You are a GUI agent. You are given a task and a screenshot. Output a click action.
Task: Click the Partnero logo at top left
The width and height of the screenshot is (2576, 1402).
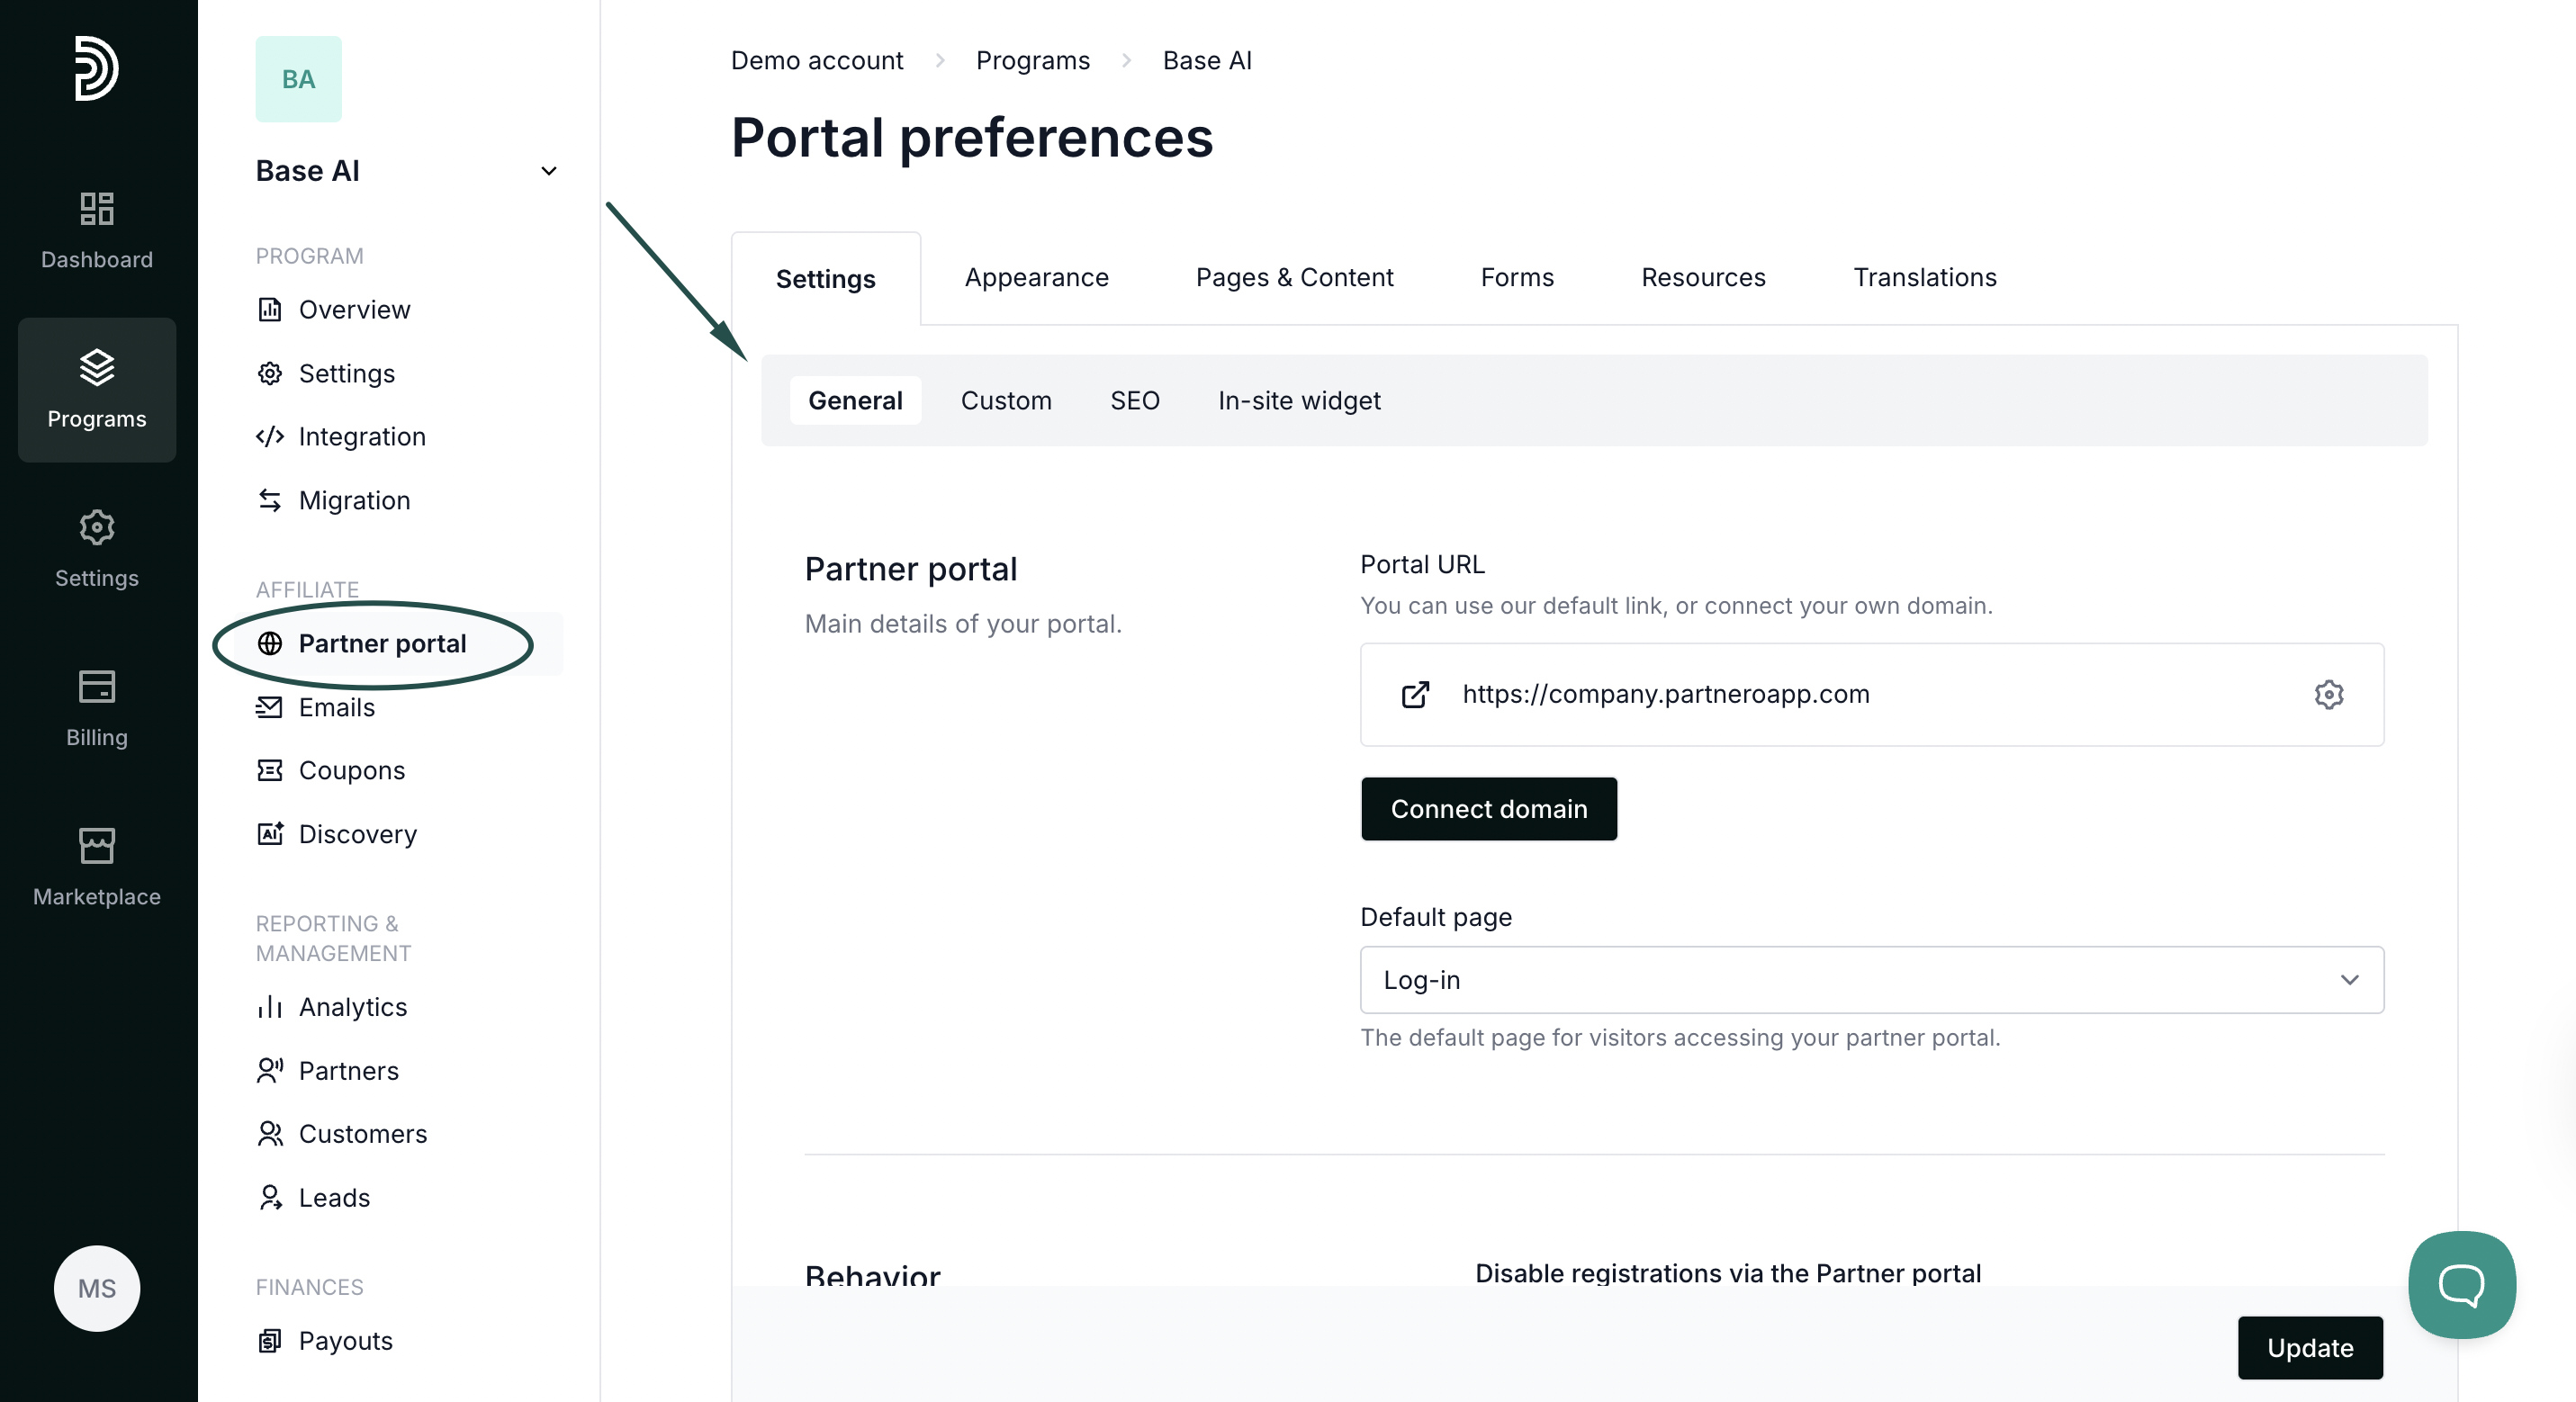[x=97, y=68]
